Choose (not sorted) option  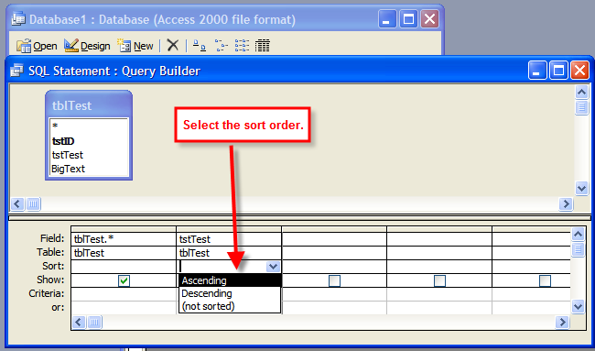click(230, 306)
